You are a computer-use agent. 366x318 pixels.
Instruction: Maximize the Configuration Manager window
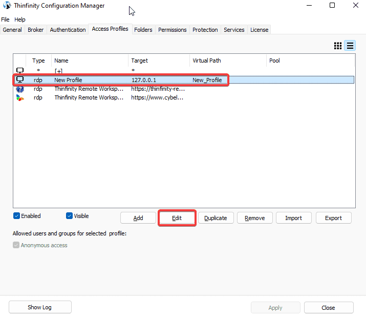click(332, 5)
